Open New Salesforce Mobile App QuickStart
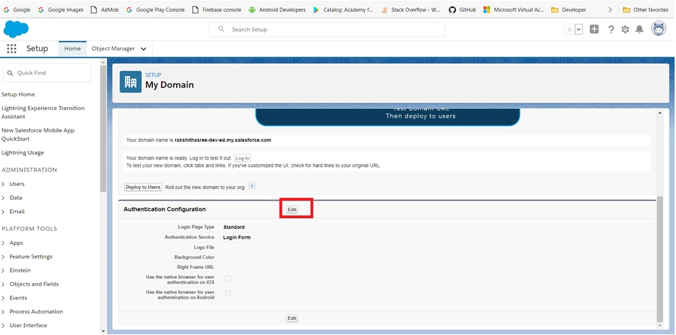676x335 pixels. click(x=38, y=135)
